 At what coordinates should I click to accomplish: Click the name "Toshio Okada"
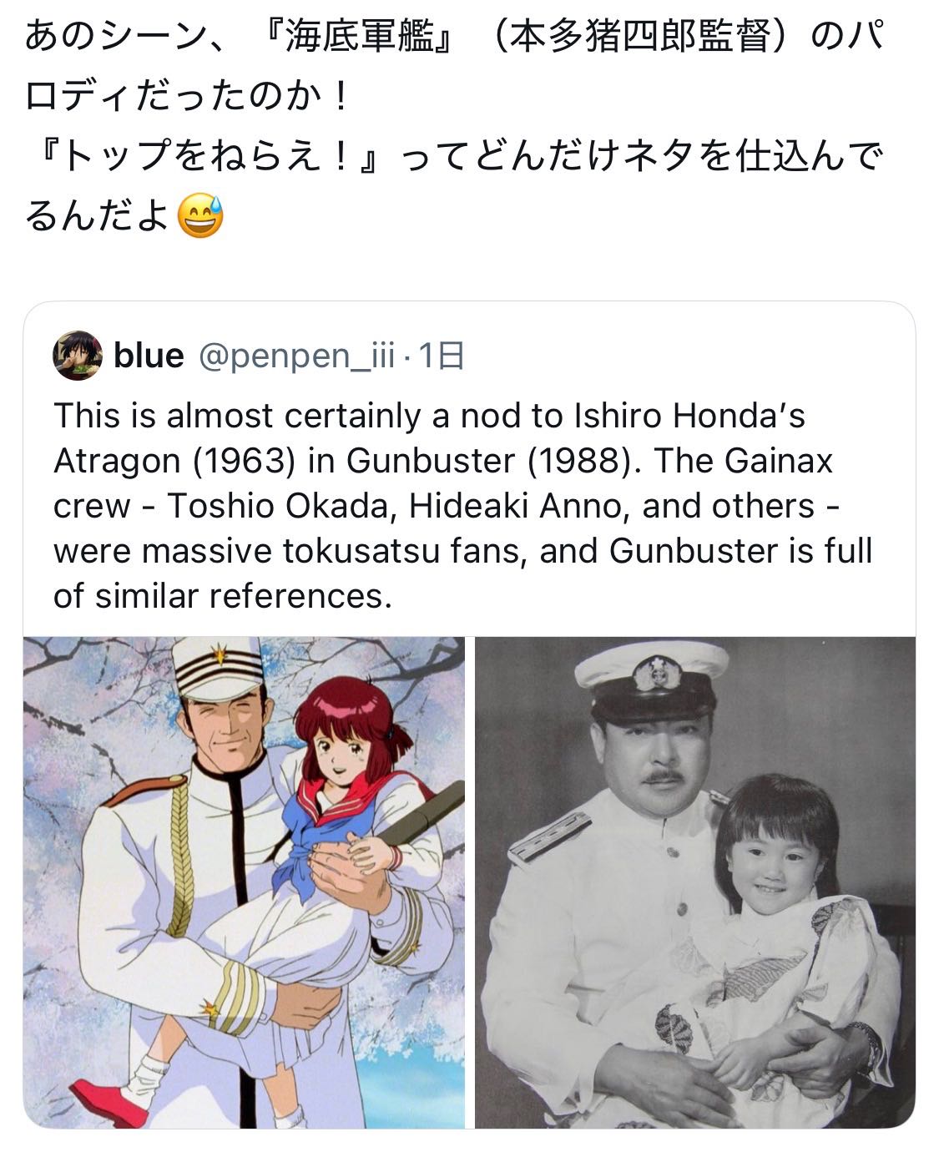pos(280,506)
